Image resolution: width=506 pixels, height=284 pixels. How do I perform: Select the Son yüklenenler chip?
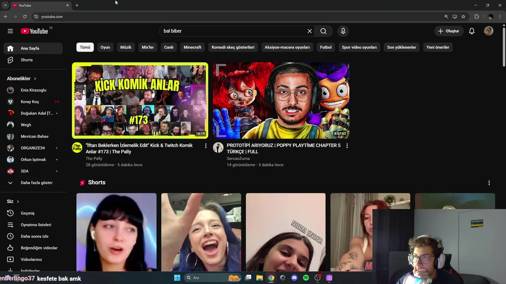point(402,47)
